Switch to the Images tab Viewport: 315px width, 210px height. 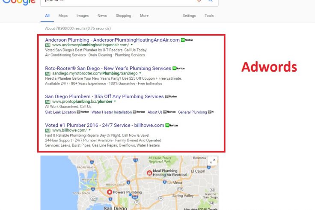point(82,16)
